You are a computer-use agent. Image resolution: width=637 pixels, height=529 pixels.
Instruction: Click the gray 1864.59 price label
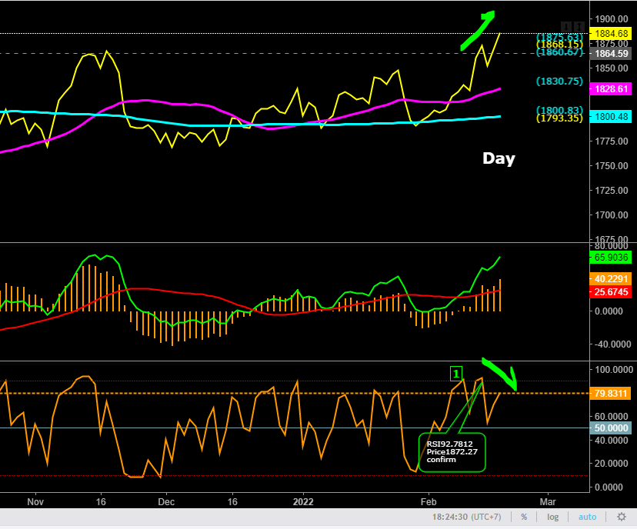tap(611, 54)
